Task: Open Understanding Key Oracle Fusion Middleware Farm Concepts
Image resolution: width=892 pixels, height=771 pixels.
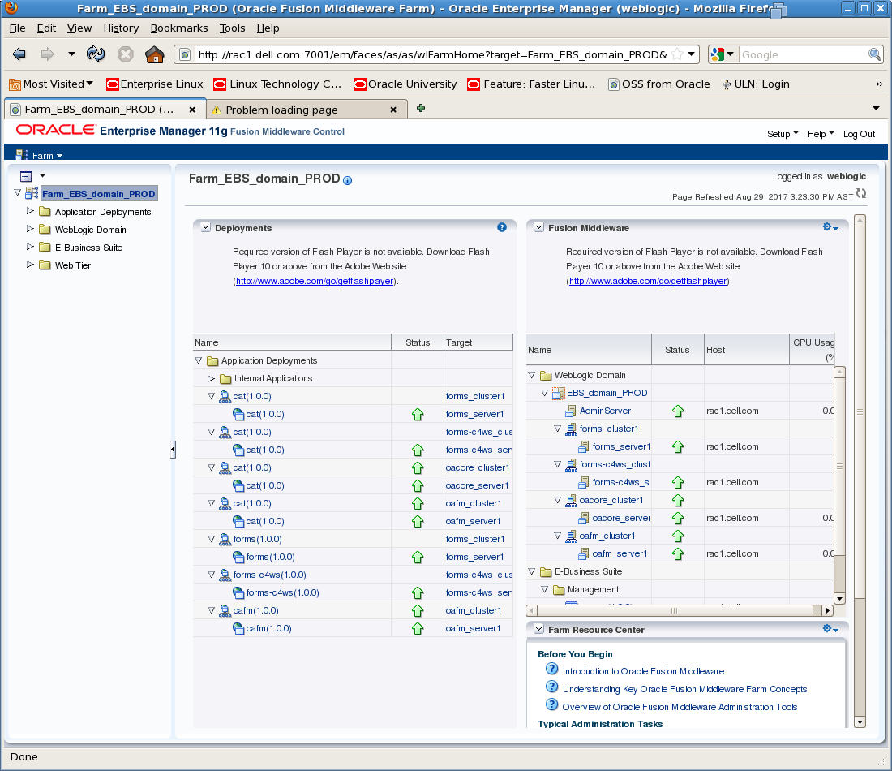Action: (x=684, y=689)
